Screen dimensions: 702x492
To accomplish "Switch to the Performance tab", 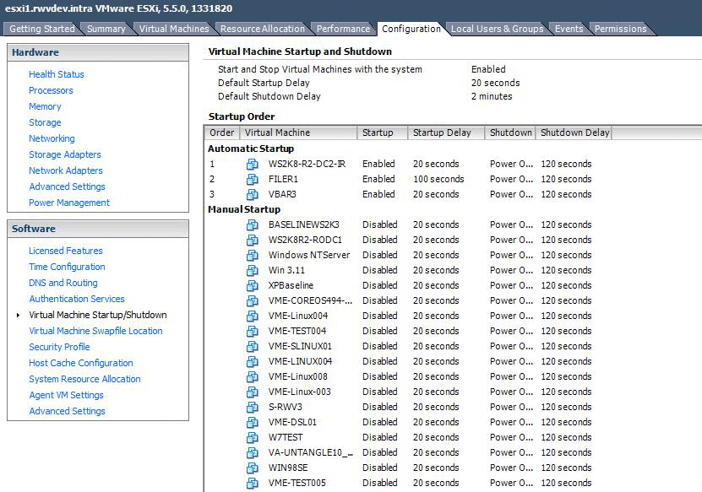I will (343, 29).
